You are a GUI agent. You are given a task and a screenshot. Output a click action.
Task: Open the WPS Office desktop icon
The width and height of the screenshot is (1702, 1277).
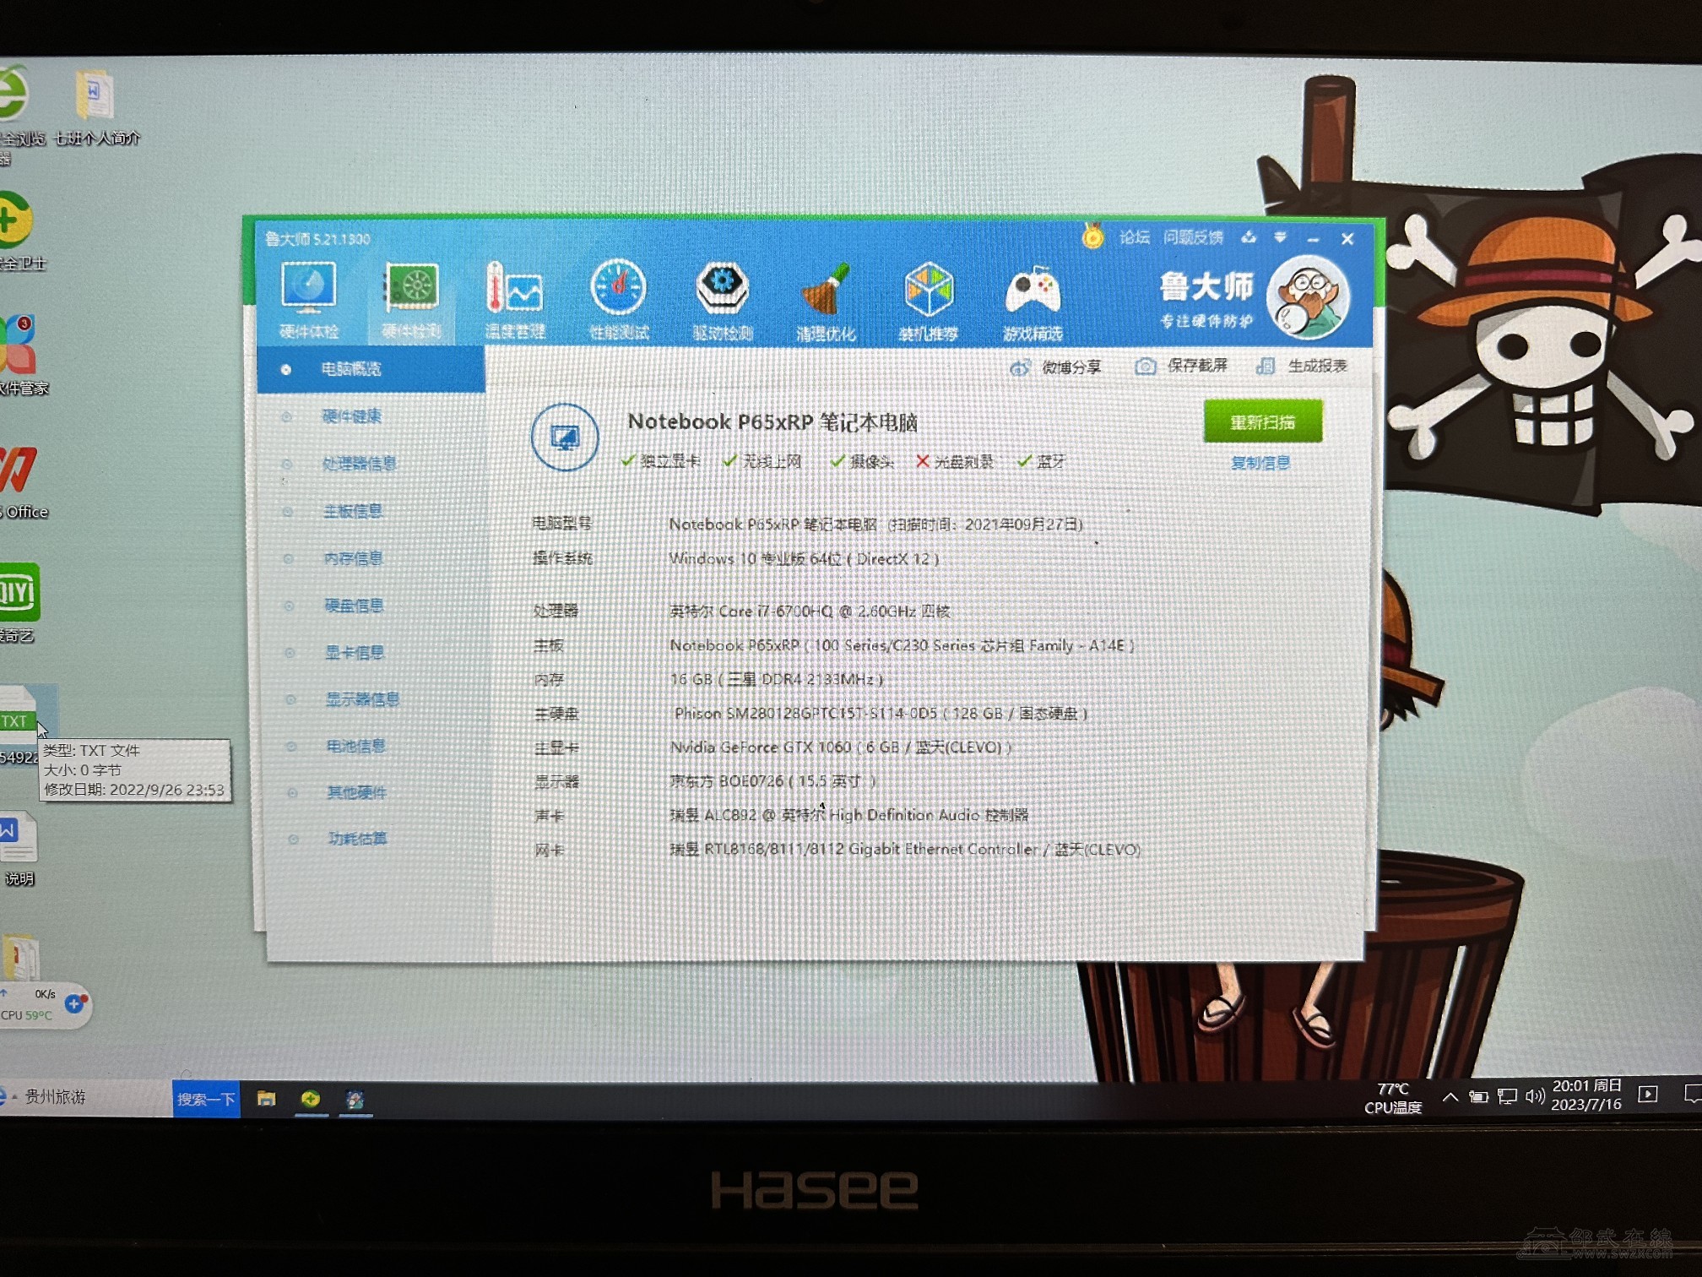(22, 481)
